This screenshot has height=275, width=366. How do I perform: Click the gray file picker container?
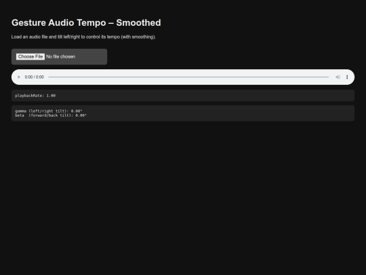coord(59,56)
